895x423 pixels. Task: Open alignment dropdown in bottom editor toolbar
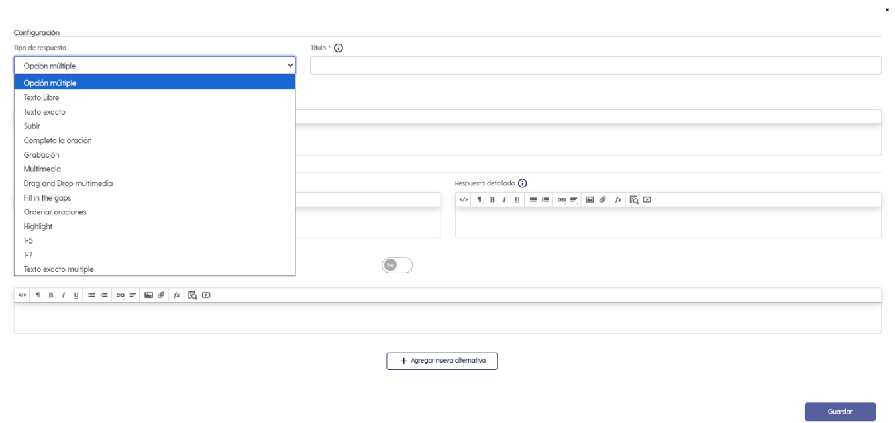point(132,295)
